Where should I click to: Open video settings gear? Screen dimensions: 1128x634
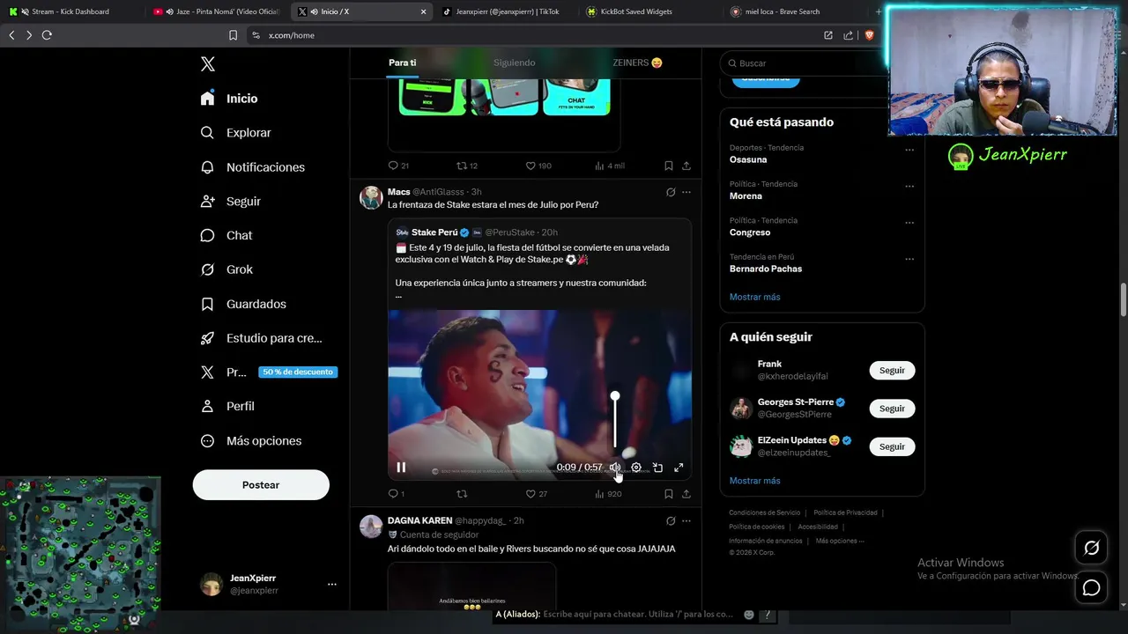(x=636, y=468)
